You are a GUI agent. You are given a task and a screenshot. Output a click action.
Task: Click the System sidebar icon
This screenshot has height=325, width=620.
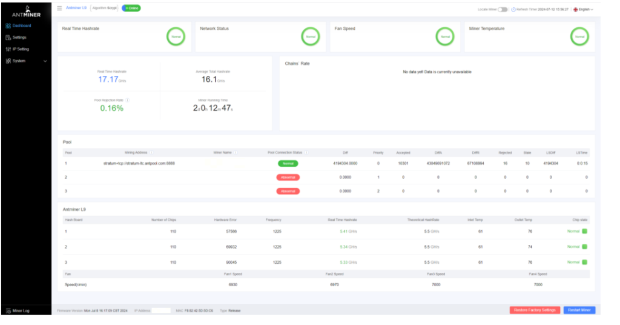click(8, 61)
